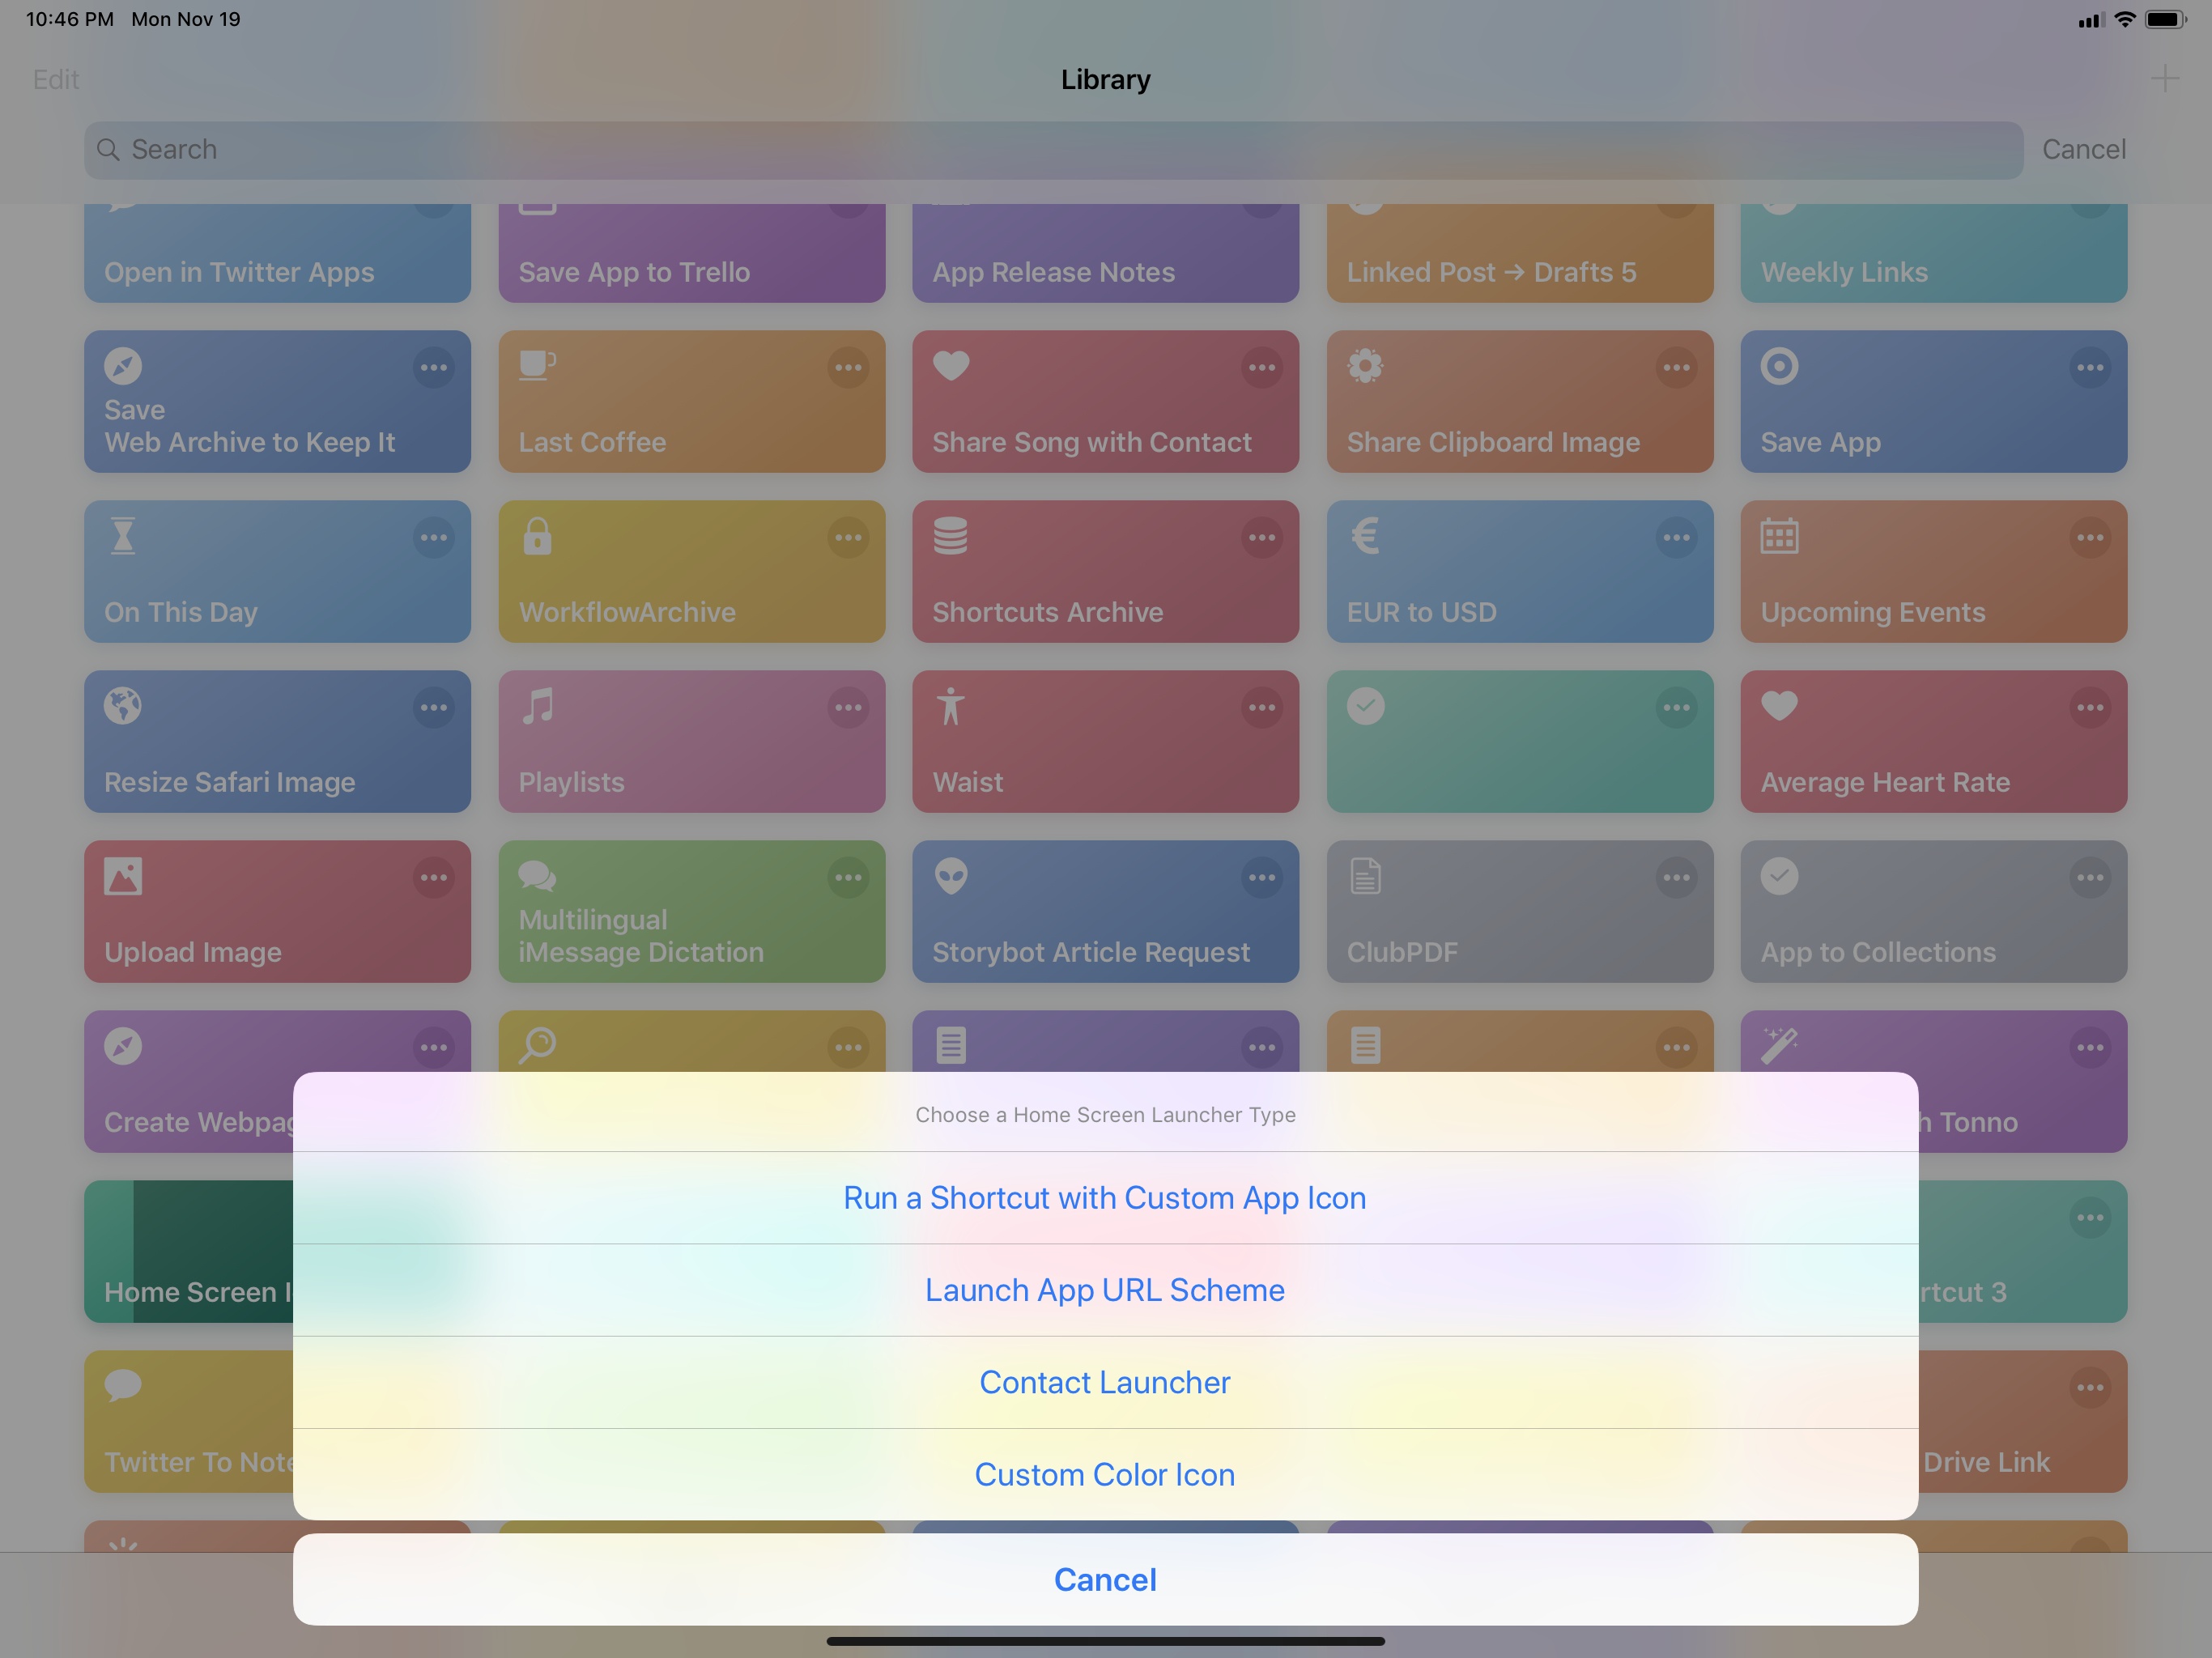Select Launch App URL Scheme option
2212x1658 pixels.
click(x=1104, y=1289)
